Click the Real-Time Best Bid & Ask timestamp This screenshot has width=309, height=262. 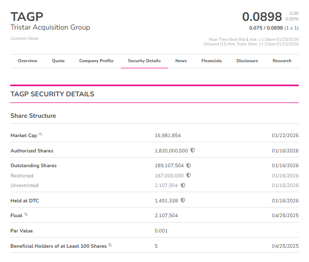tap(254, 39)
